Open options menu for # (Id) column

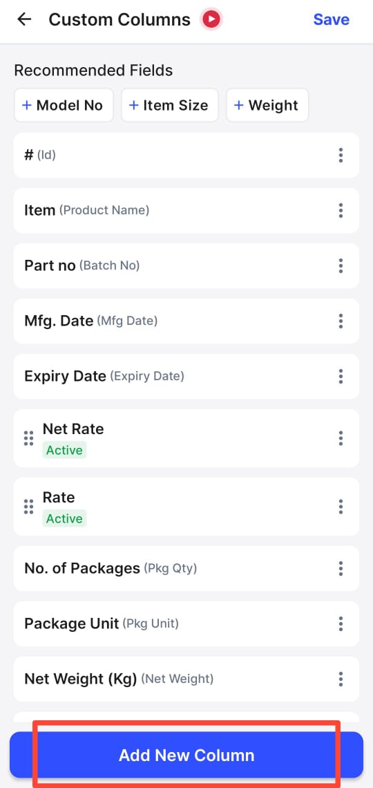[x=341, y=156]
